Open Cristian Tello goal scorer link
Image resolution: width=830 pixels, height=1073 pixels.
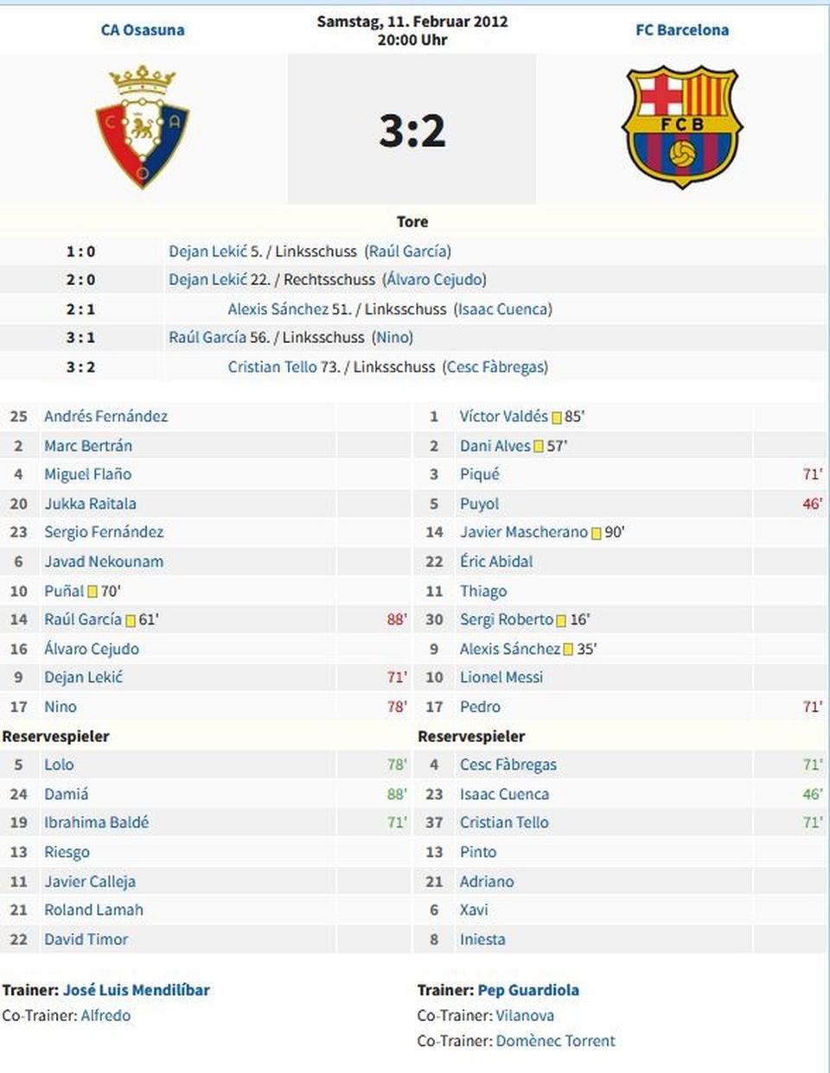point(272,367)
